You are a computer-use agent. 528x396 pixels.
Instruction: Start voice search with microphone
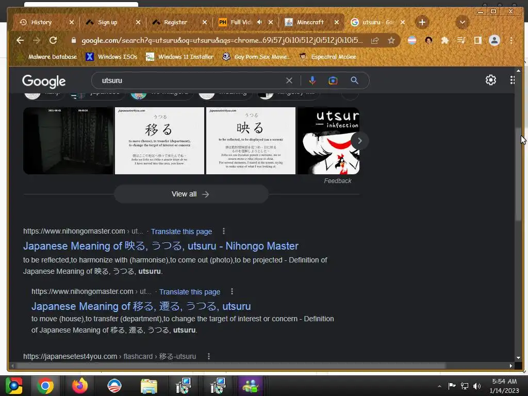[x=312, y=80]
